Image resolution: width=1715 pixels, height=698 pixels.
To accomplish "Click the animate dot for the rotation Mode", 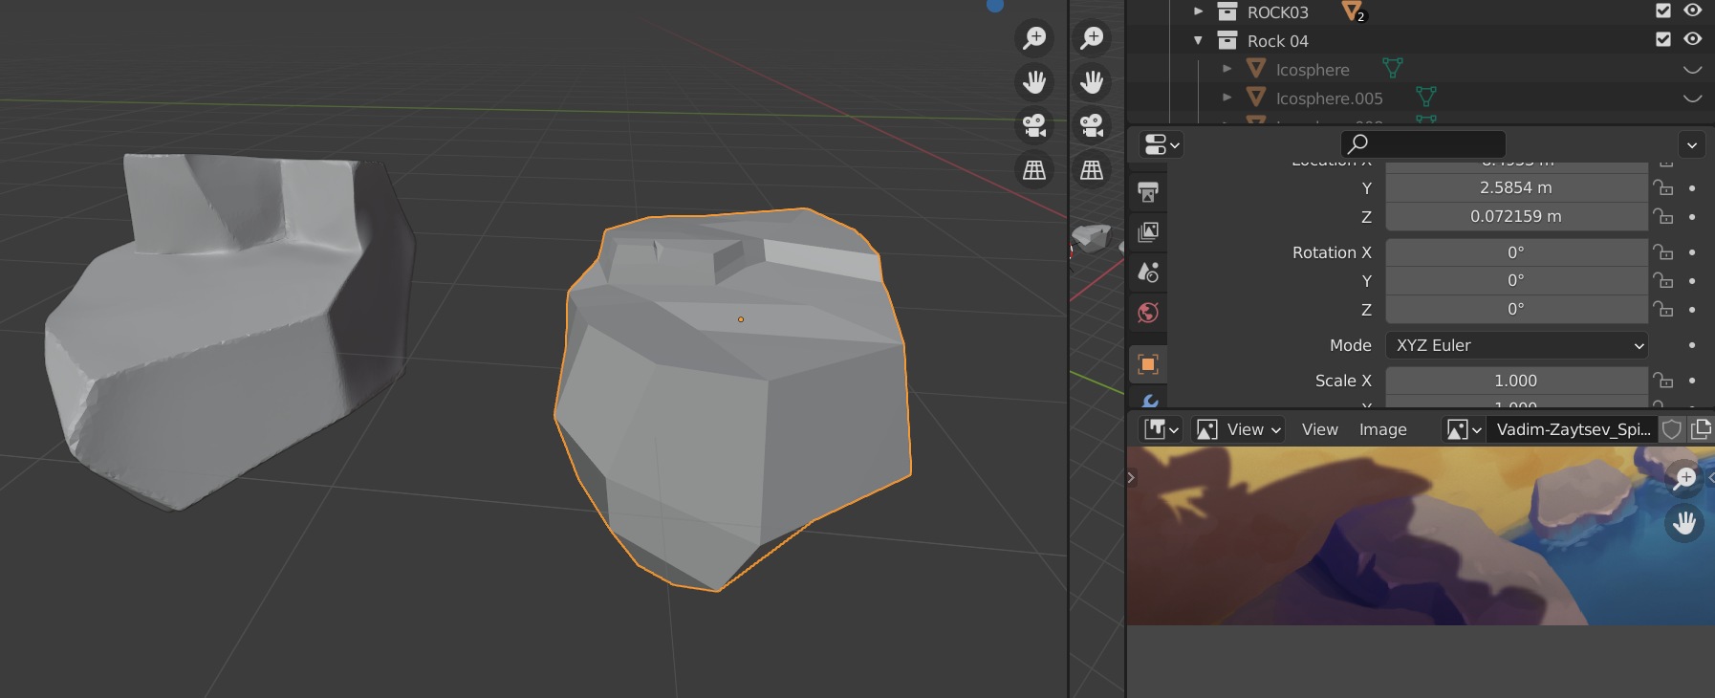I will 1692,345.
